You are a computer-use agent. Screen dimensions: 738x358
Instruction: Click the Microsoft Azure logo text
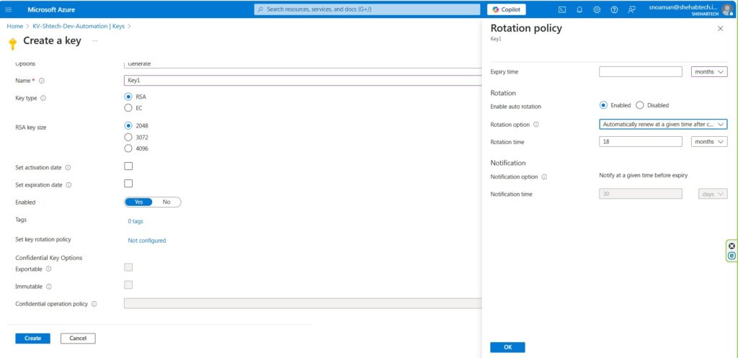[51, 9]
